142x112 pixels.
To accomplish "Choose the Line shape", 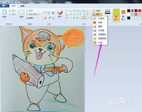I will click(67, 11).
